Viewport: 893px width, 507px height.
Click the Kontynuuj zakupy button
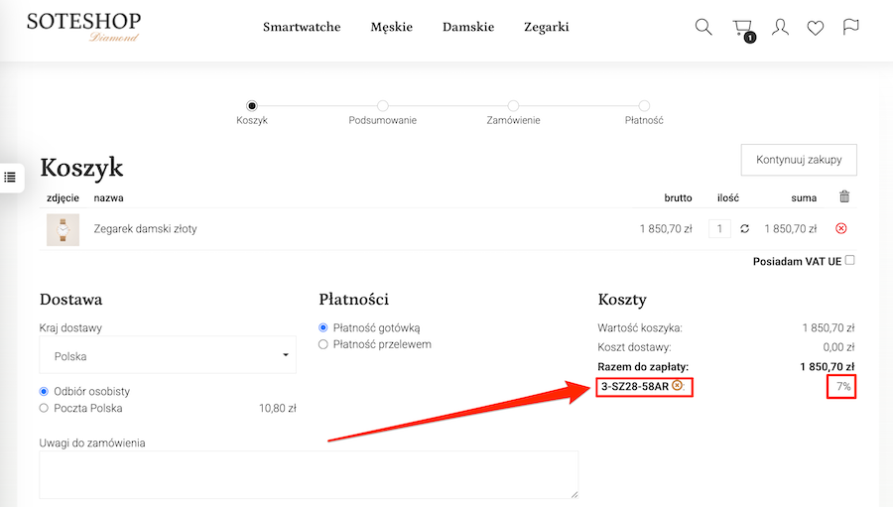pyautogui.click(x=799, y=160)
